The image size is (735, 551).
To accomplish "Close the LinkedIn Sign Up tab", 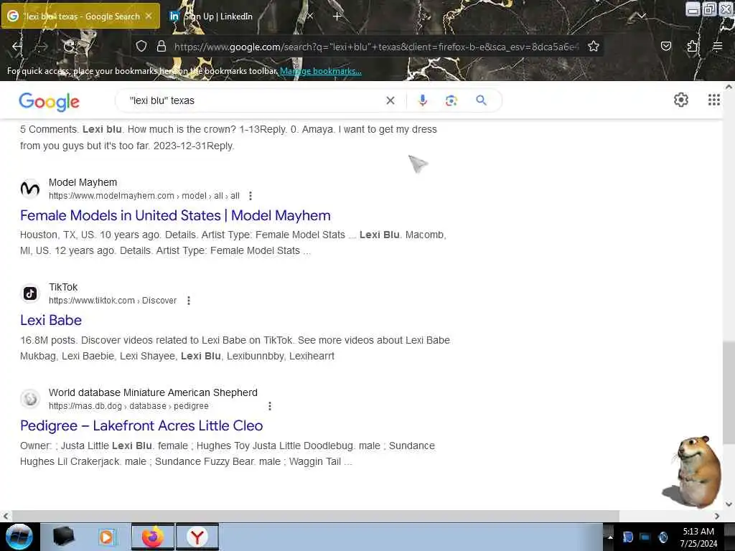I will pyautogui.click(x=309, y=16).
